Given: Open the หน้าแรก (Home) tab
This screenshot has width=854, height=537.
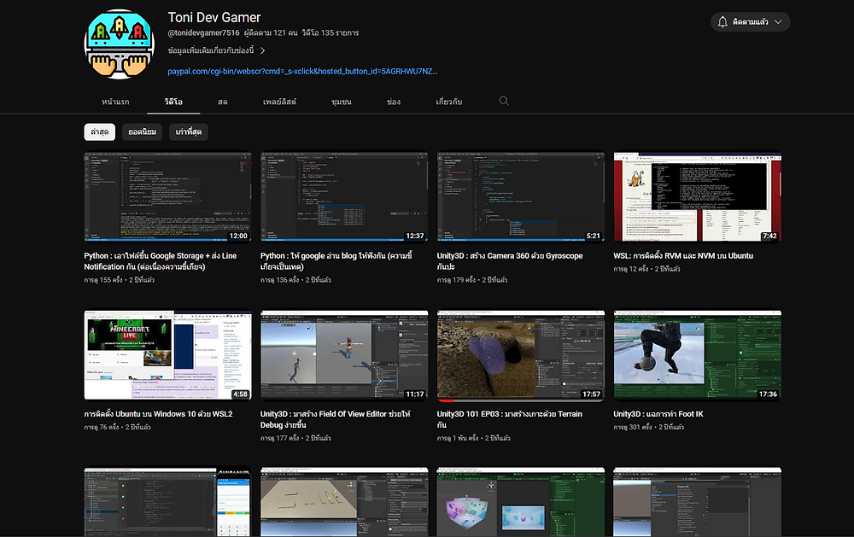Looking at the screenshot, I should [x=117, y=101].
